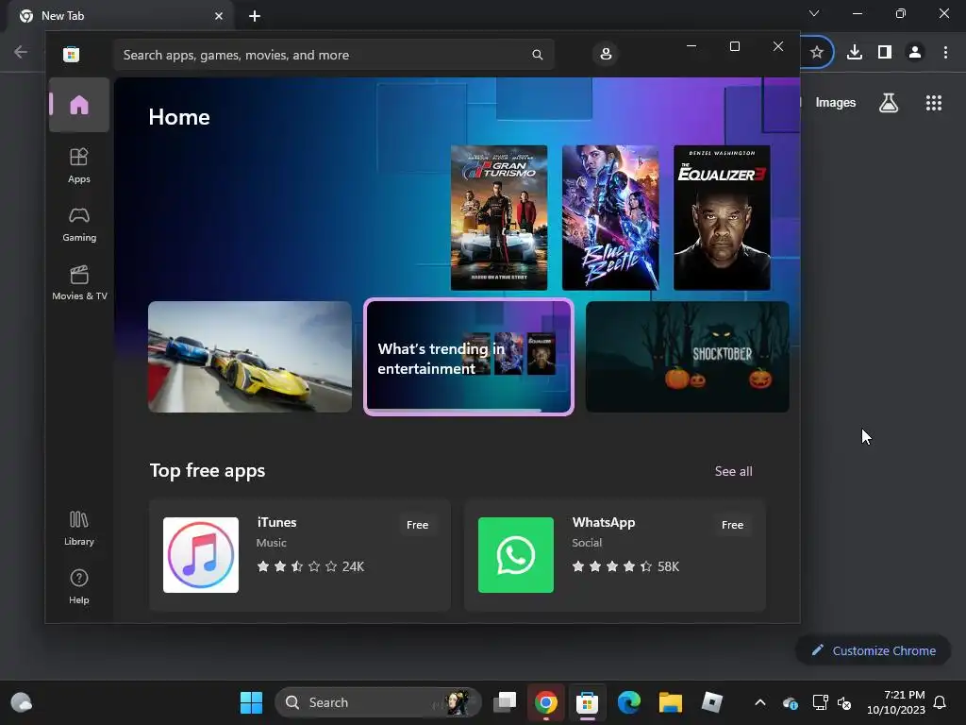This screenshot has width=966, height=725.
Task: Click the Customize Chrome button
Action: click(x=874, y=650)
